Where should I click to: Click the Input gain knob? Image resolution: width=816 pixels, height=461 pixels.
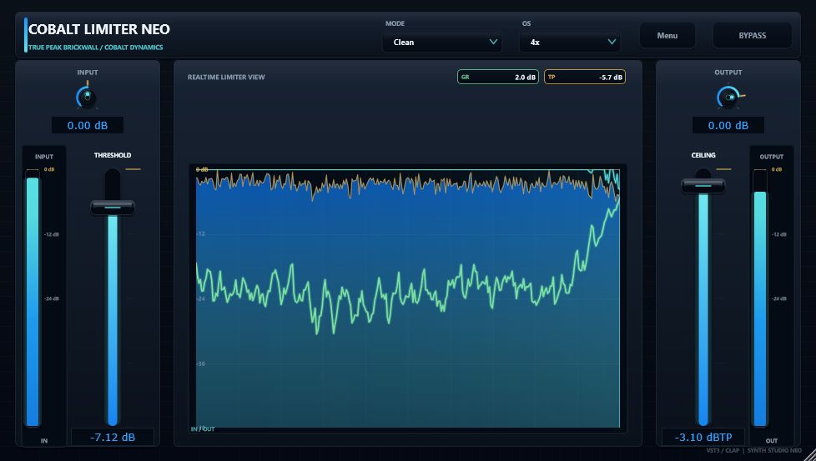(x=87, y=97)
